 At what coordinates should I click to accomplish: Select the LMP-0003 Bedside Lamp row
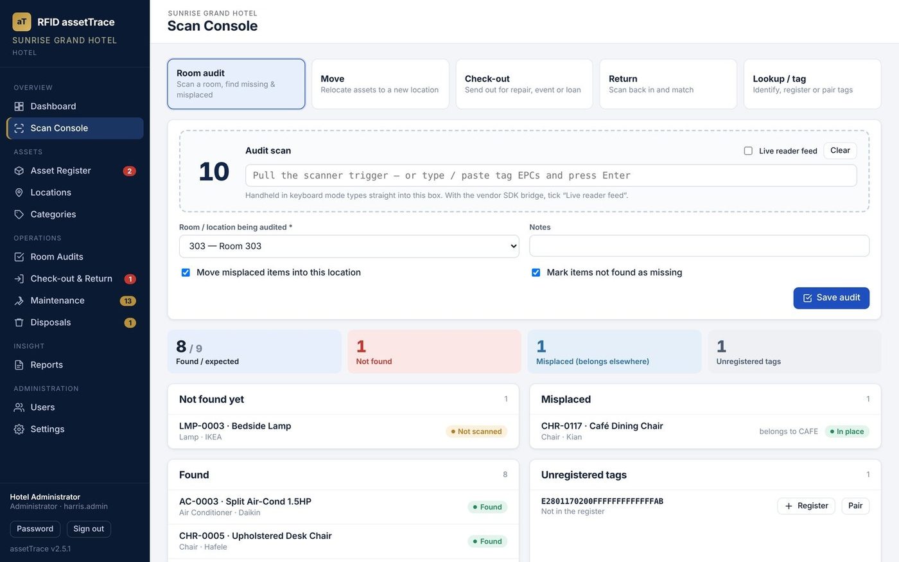pyautogui.click(x=343, y=432)
